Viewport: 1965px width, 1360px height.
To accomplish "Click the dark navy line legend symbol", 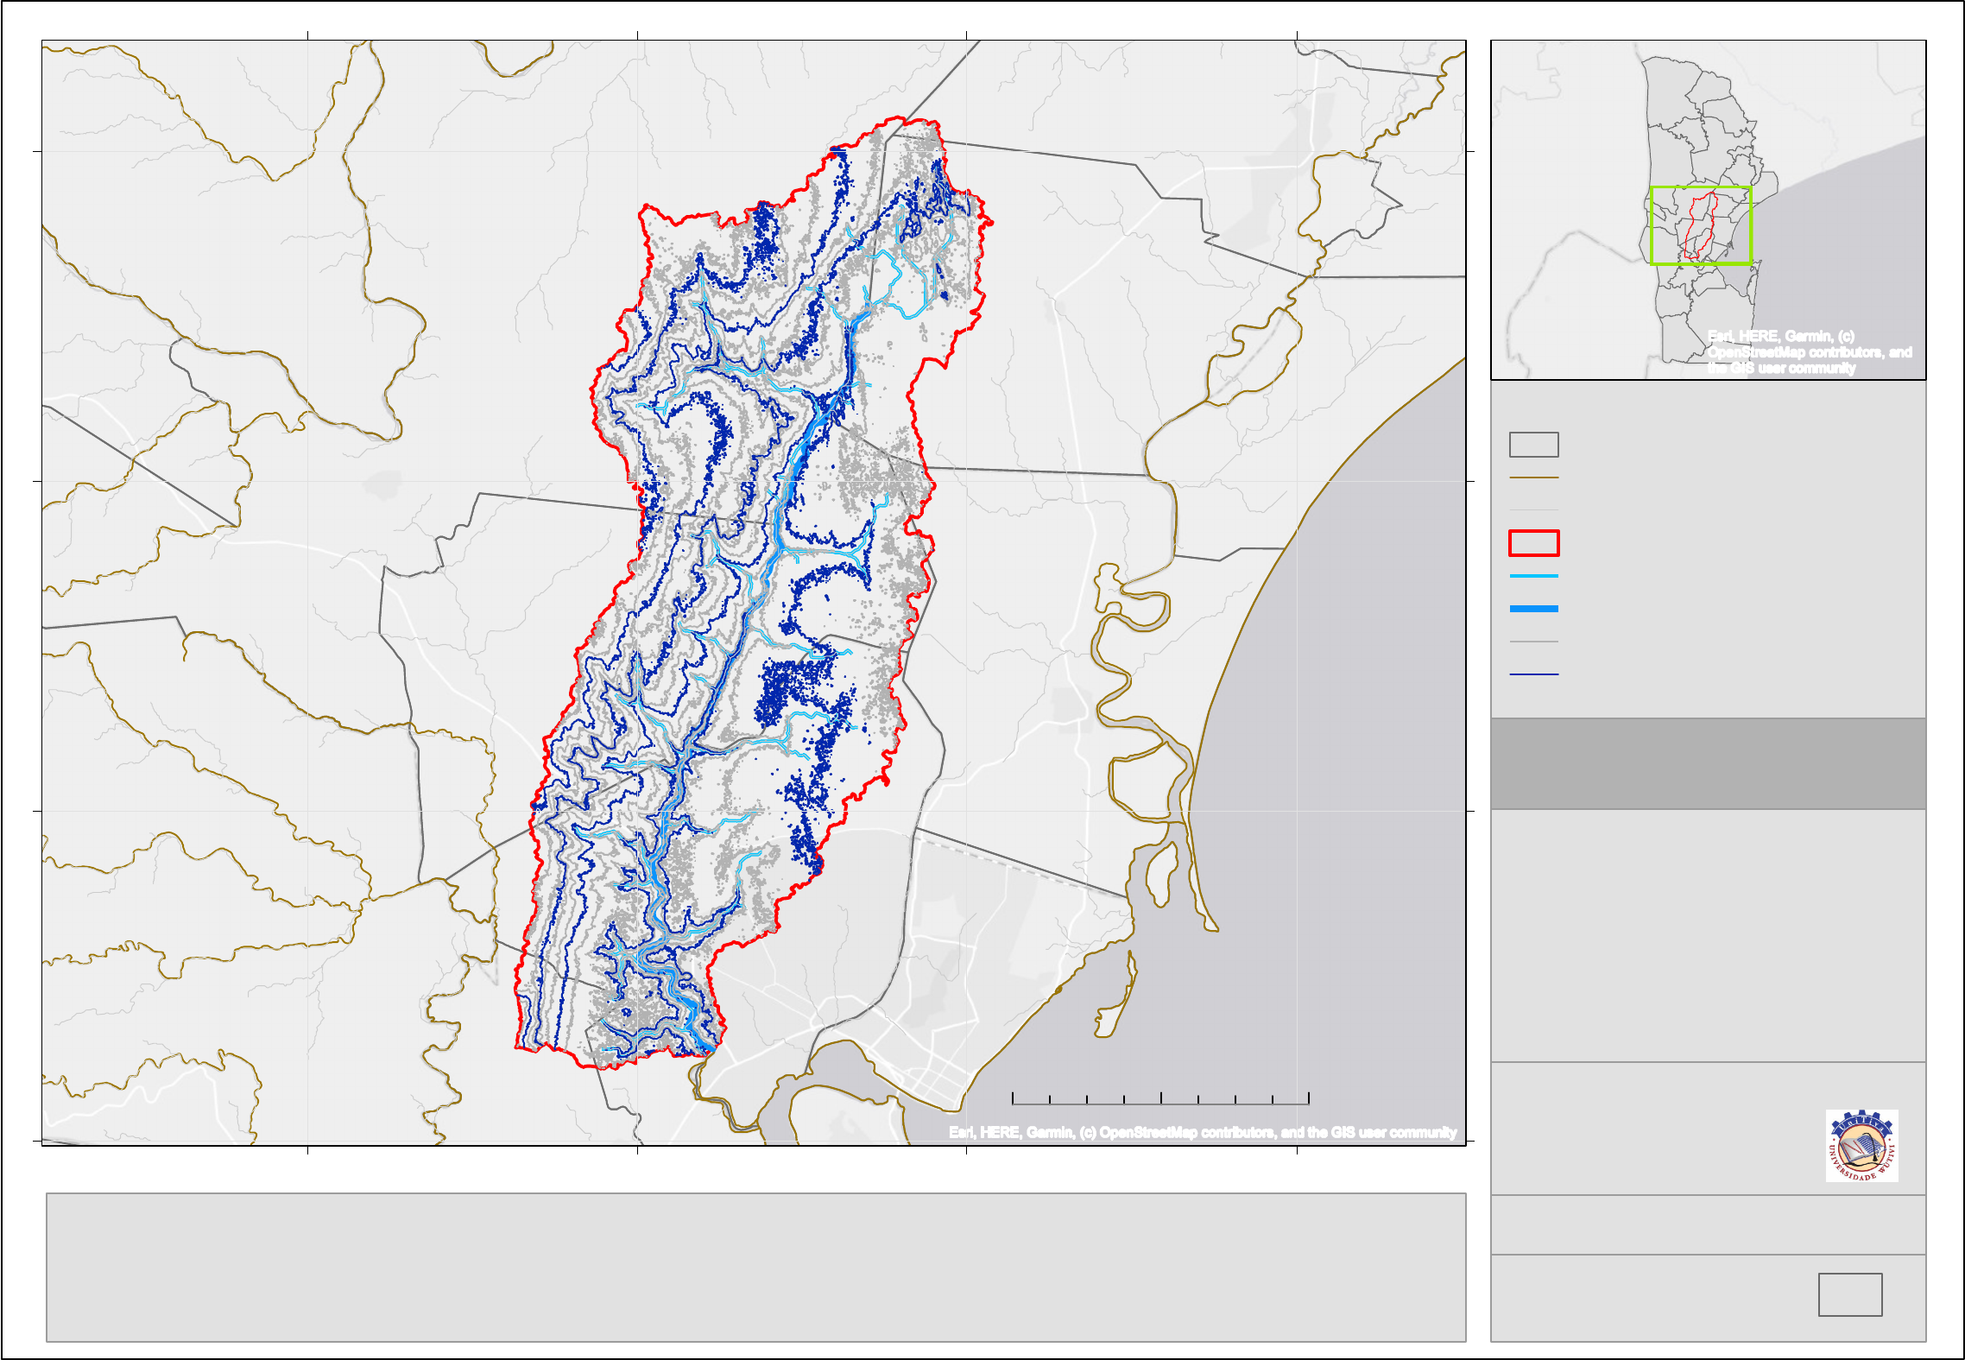I will (1533, 674).
